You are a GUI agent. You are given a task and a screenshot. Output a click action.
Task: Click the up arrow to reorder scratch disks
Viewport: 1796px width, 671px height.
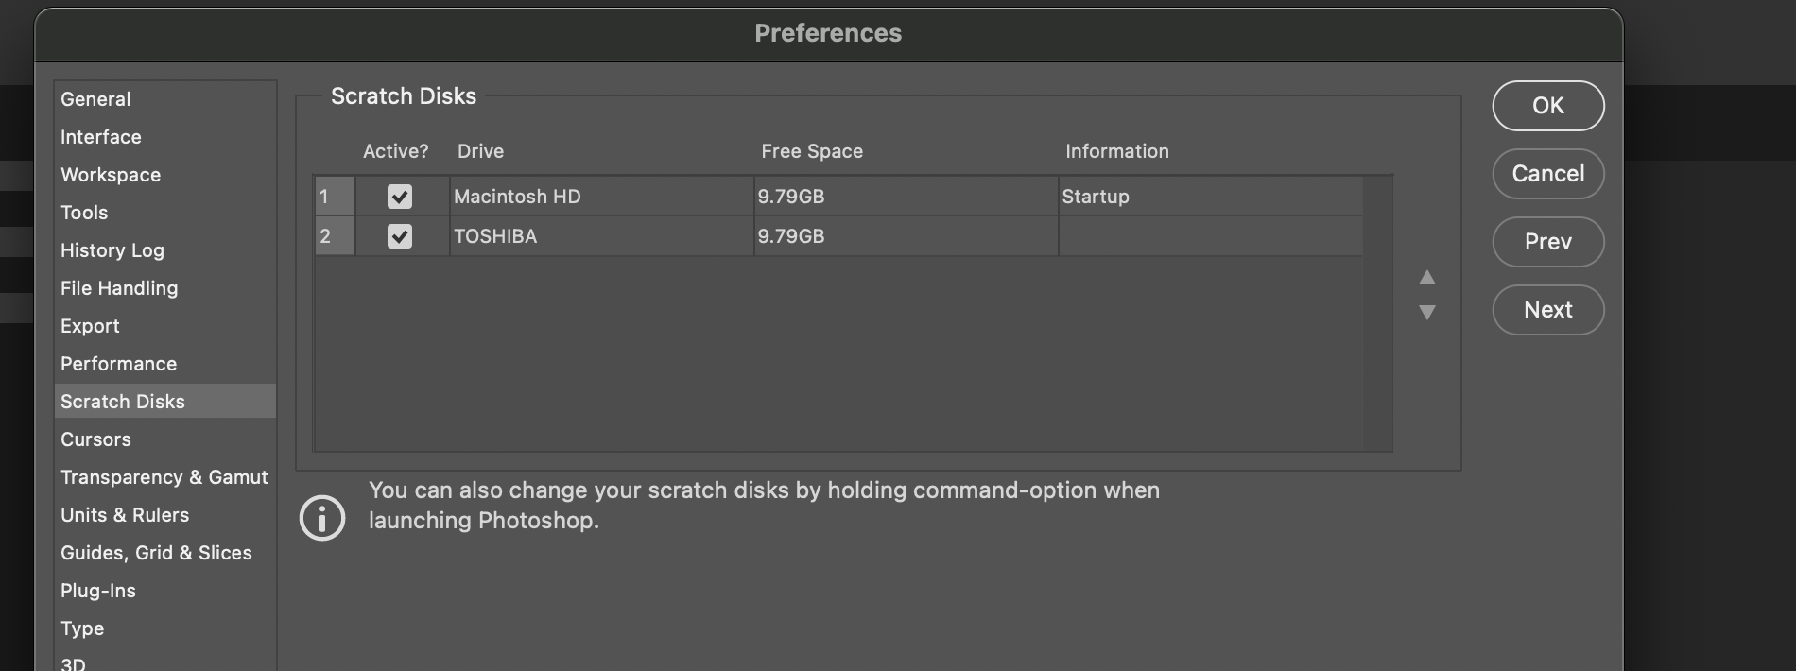[1427, 277]
